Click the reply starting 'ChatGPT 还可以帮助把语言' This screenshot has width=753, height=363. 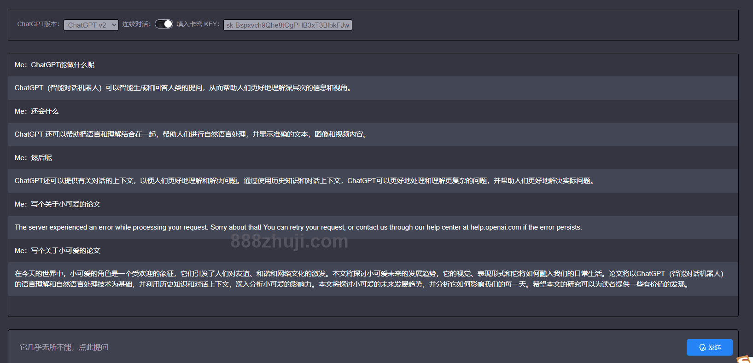click(x=373, y=134)
